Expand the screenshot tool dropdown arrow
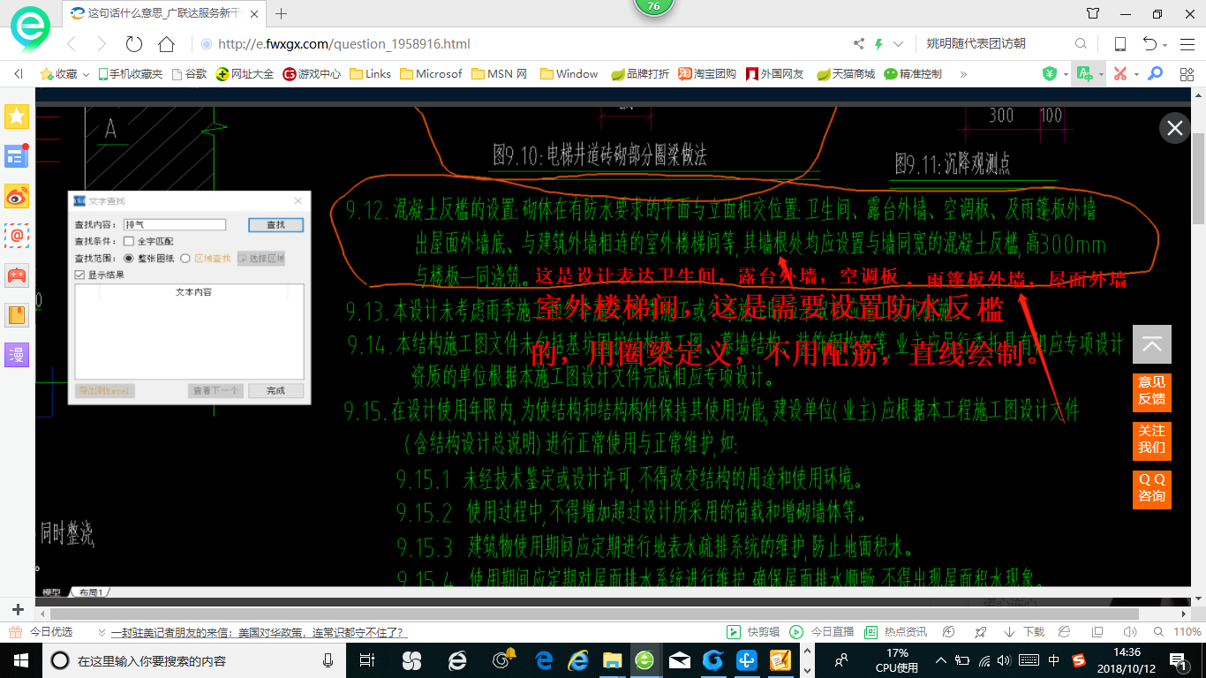Image resolution: width=1206 pixels, height=678 pixels. 1136,74
